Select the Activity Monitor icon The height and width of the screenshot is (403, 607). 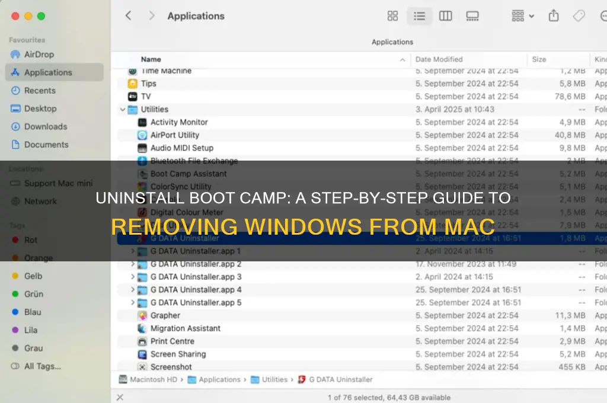point(142,122)
